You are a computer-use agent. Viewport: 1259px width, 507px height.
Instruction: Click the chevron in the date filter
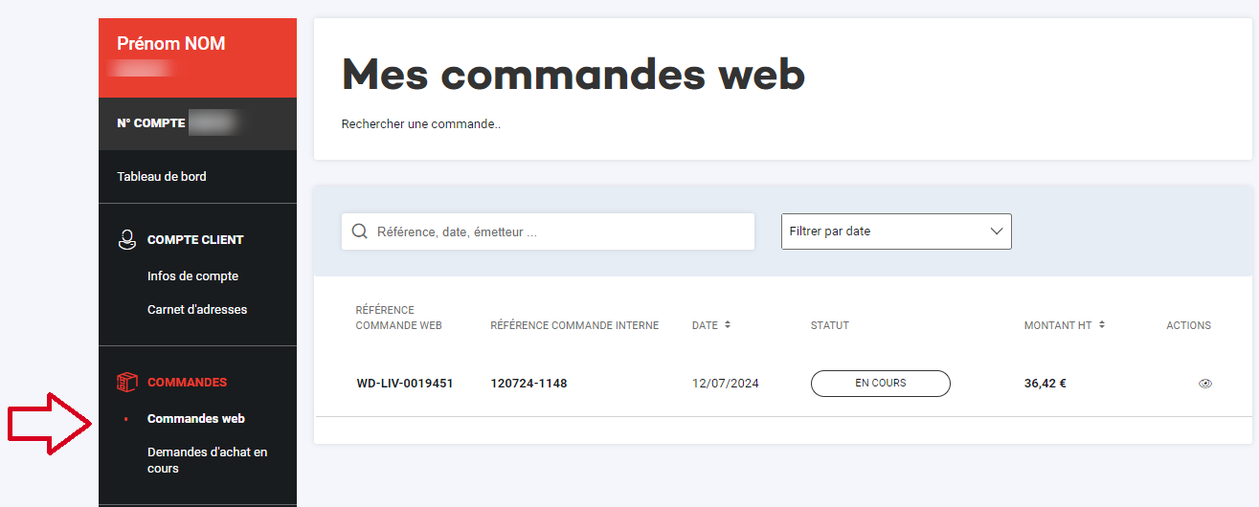(997, 231)
